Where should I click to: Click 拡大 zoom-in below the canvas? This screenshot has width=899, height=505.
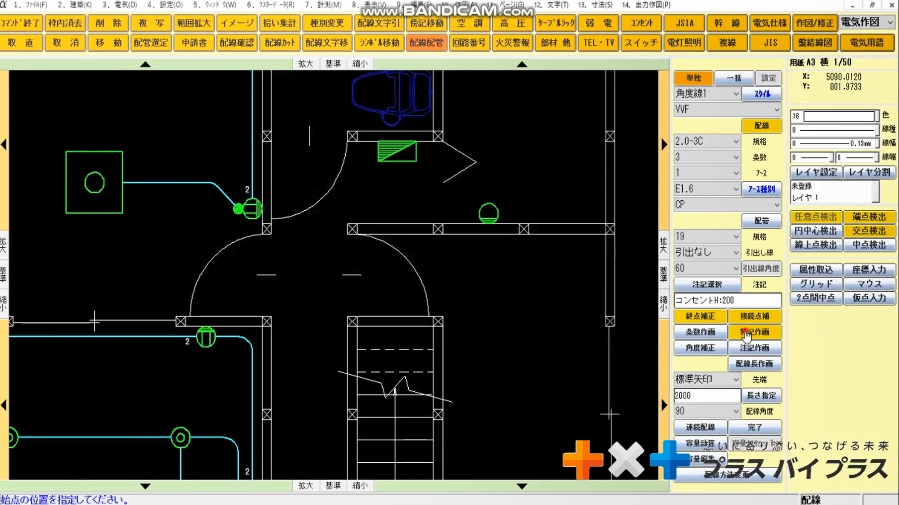305,486
